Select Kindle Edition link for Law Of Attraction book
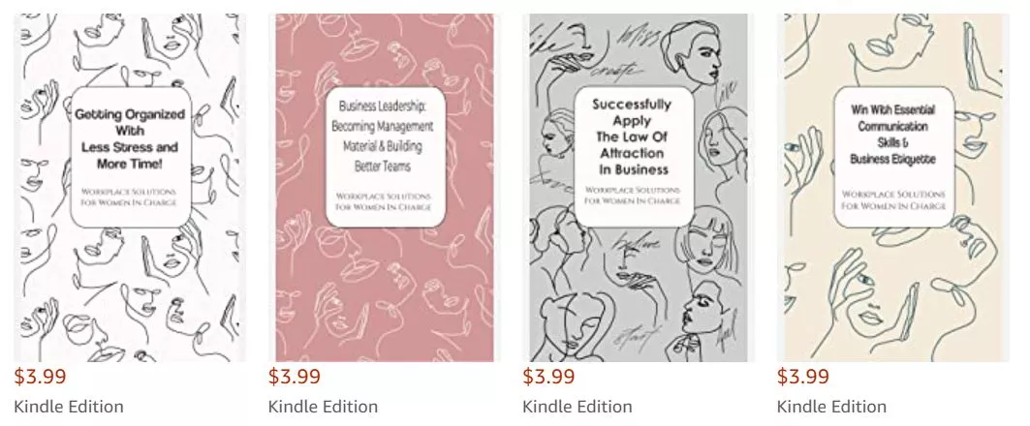The height and width of the screenshot is (426, 1030). 577,407
